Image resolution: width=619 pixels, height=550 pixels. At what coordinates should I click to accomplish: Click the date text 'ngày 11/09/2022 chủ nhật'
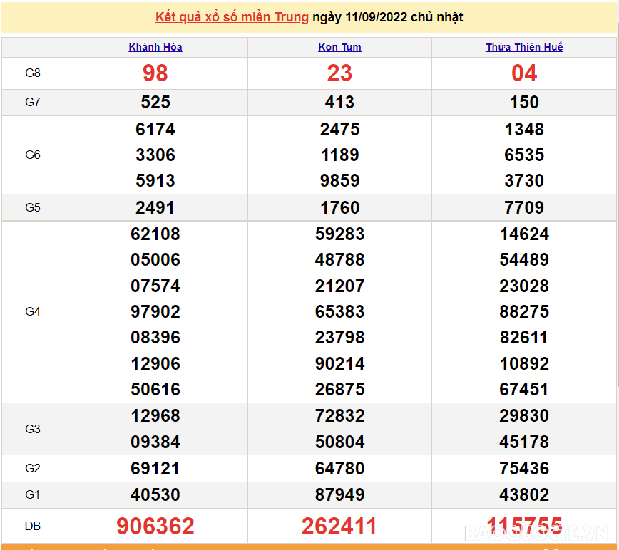click(x=387, y=17)
